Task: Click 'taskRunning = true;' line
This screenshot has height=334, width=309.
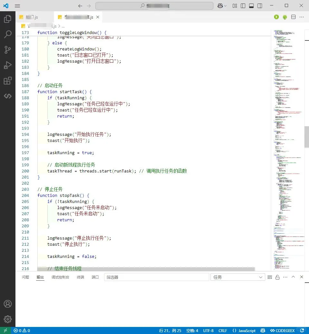Action: (70, 153)
